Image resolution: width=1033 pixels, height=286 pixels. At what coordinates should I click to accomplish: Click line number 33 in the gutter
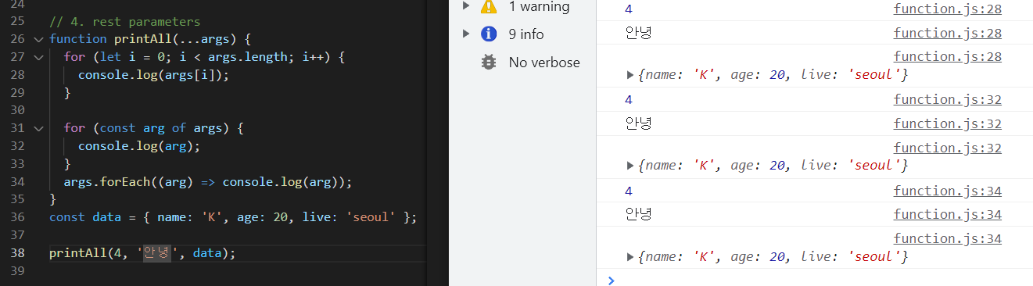tap(18, 164)
